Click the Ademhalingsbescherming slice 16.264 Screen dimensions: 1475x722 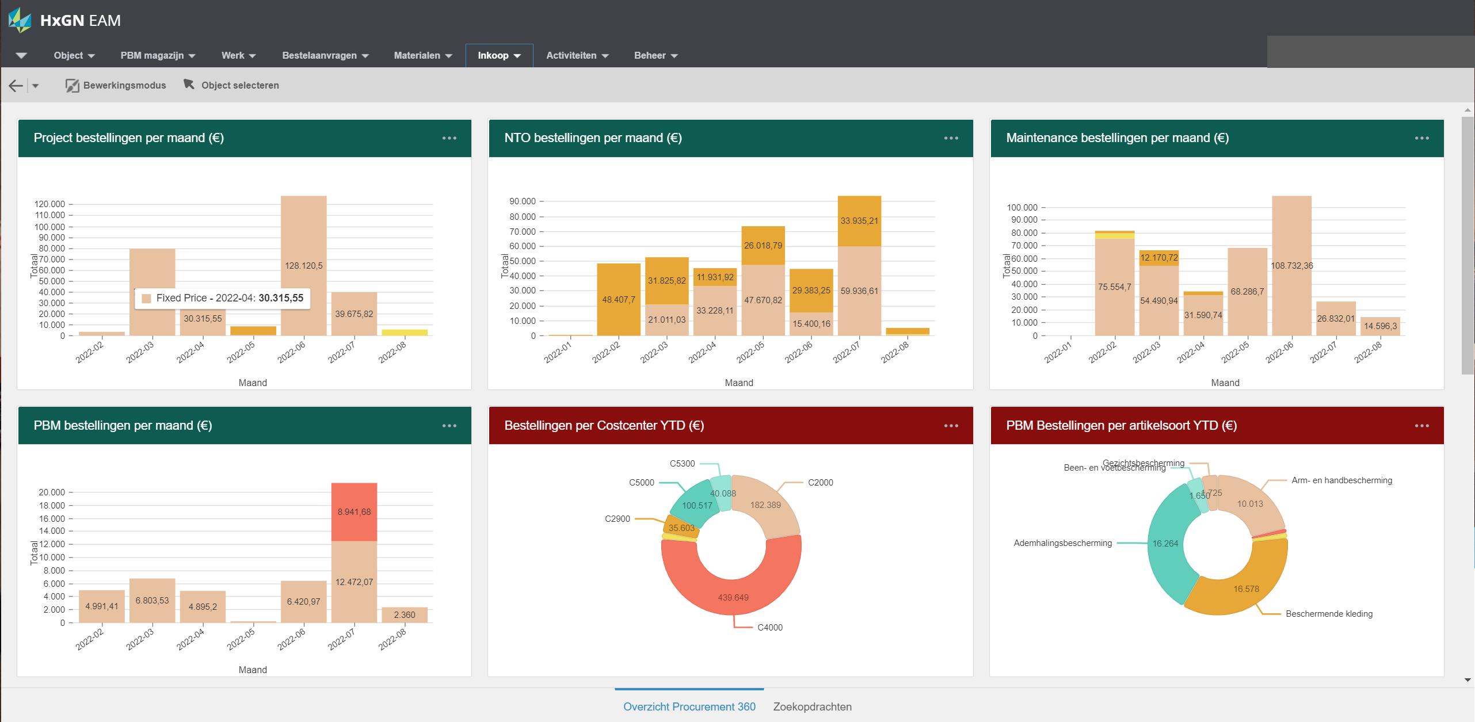[x=1165, y=544]
